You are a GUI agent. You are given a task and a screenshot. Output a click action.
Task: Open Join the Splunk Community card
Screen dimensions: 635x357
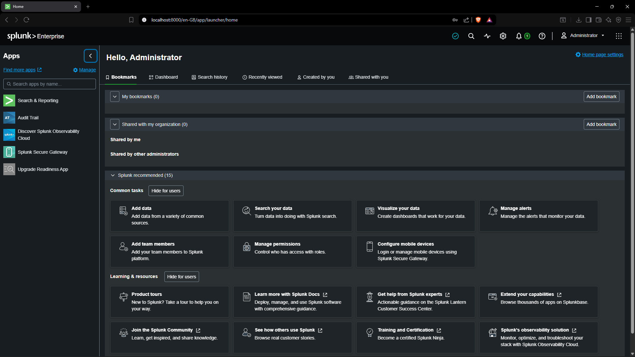click(169, 337)
